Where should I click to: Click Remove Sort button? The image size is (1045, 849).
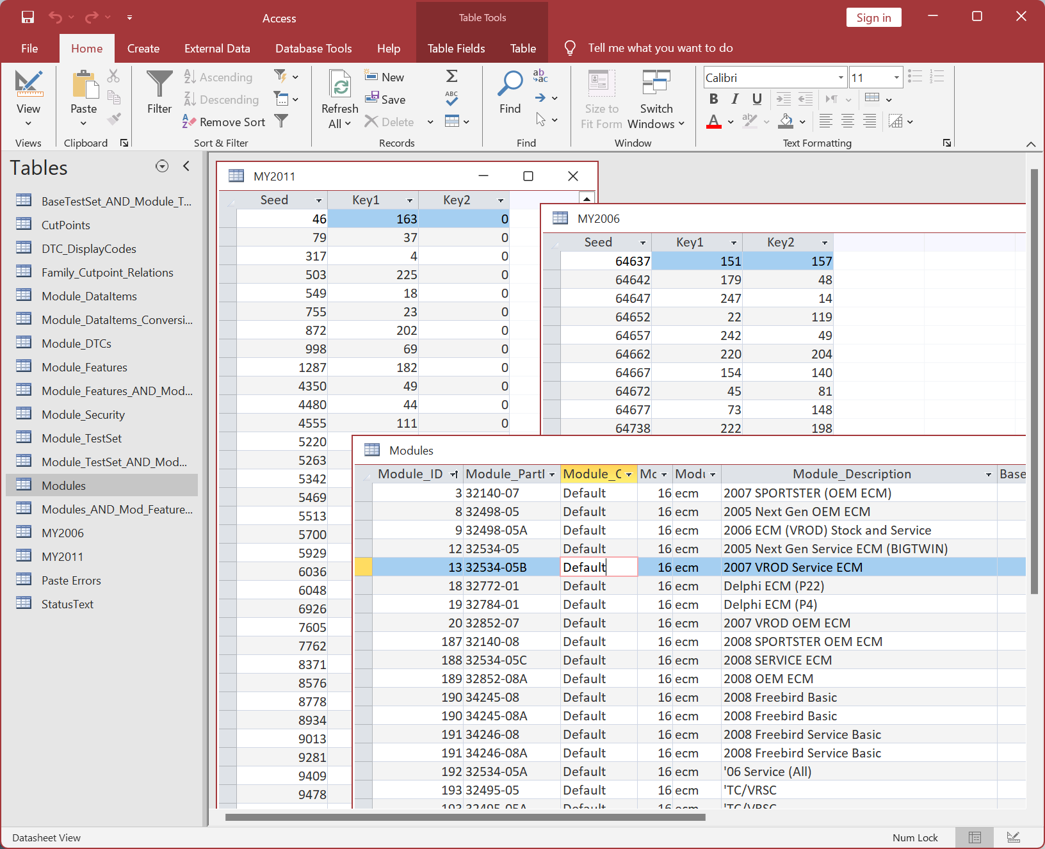[x=225, y=122]
